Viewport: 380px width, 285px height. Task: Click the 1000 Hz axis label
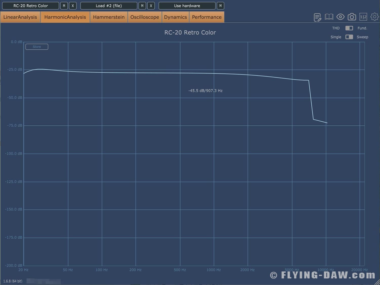(x=214, y=270)
